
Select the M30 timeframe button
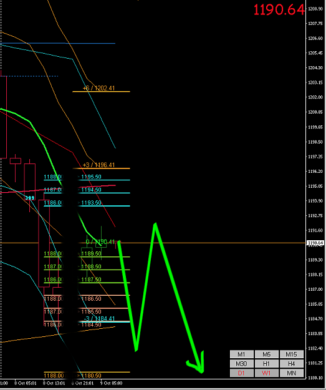click(241, 364)
